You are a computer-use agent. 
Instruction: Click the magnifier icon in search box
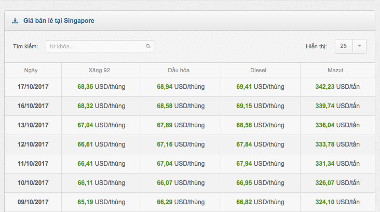(x=148, y=47)
